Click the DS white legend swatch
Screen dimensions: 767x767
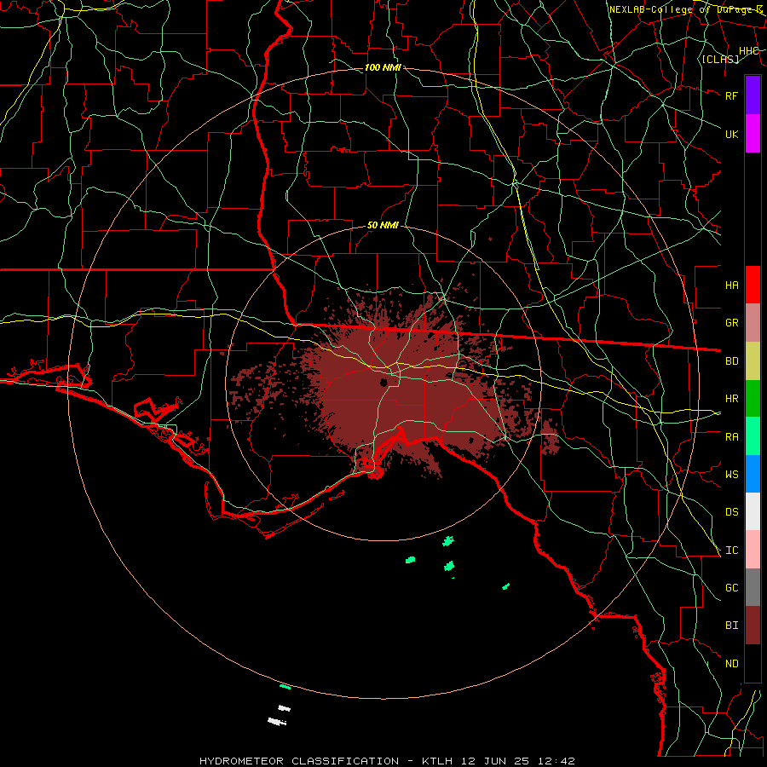click(x=753, y=511)
